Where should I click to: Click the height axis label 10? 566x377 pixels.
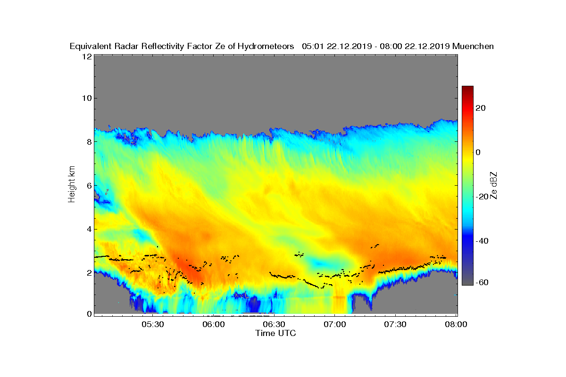[86, 98]
